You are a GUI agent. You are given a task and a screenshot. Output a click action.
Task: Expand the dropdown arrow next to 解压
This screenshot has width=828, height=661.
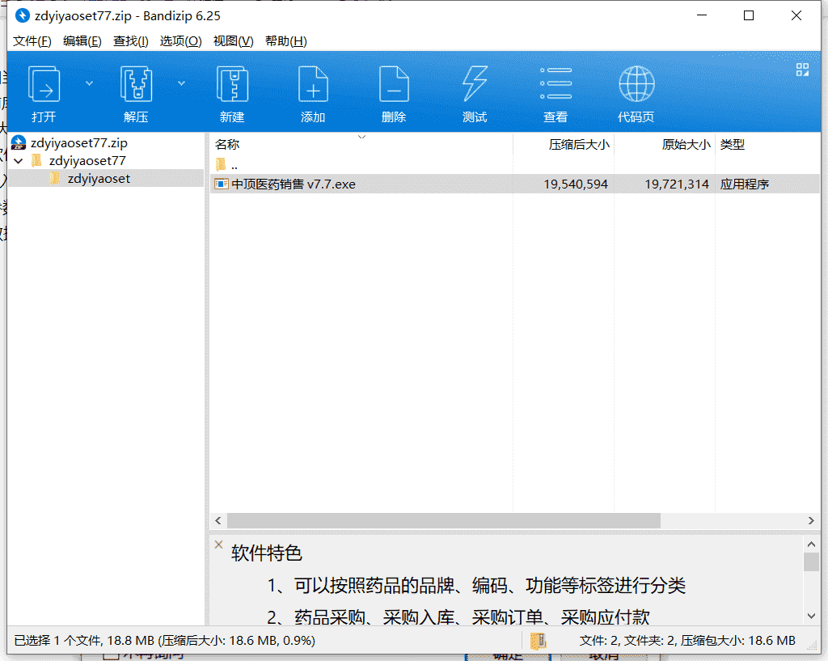[181, 83]
